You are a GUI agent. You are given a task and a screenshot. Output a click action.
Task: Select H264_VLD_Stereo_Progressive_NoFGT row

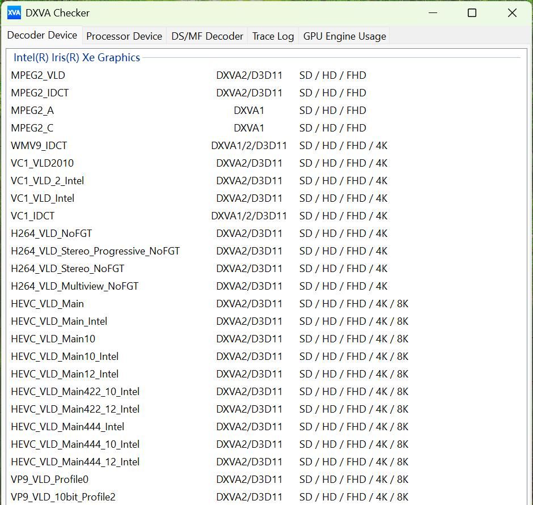(x=95, y=251)
